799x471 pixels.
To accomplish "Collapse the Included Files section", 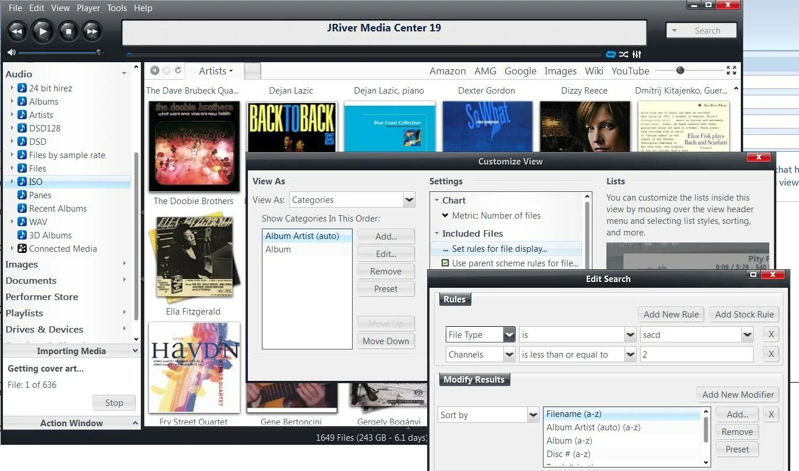I will (436, 233).
